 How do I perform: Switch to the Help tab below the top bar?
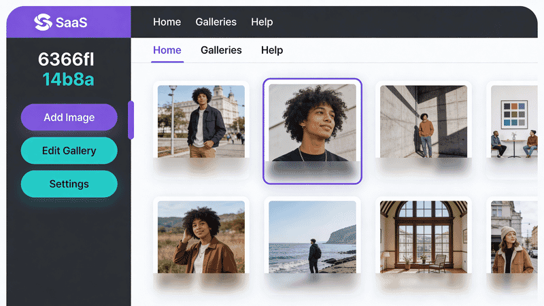272,50
